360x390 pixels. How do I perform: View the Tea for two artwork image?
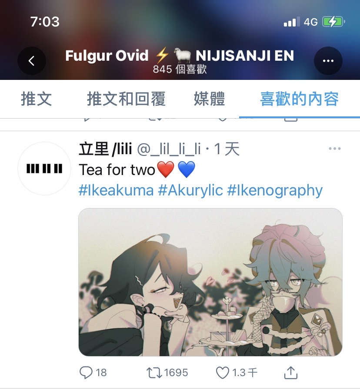click(x=210, y=282)
